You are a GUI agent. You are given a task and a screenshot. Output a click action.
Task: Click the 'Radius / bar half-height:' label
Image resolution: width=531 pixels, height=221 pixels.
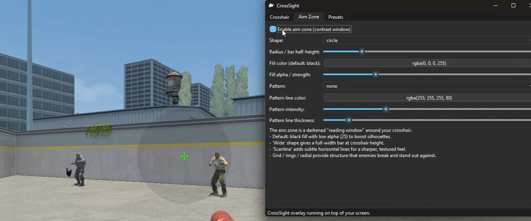[295, 52]
